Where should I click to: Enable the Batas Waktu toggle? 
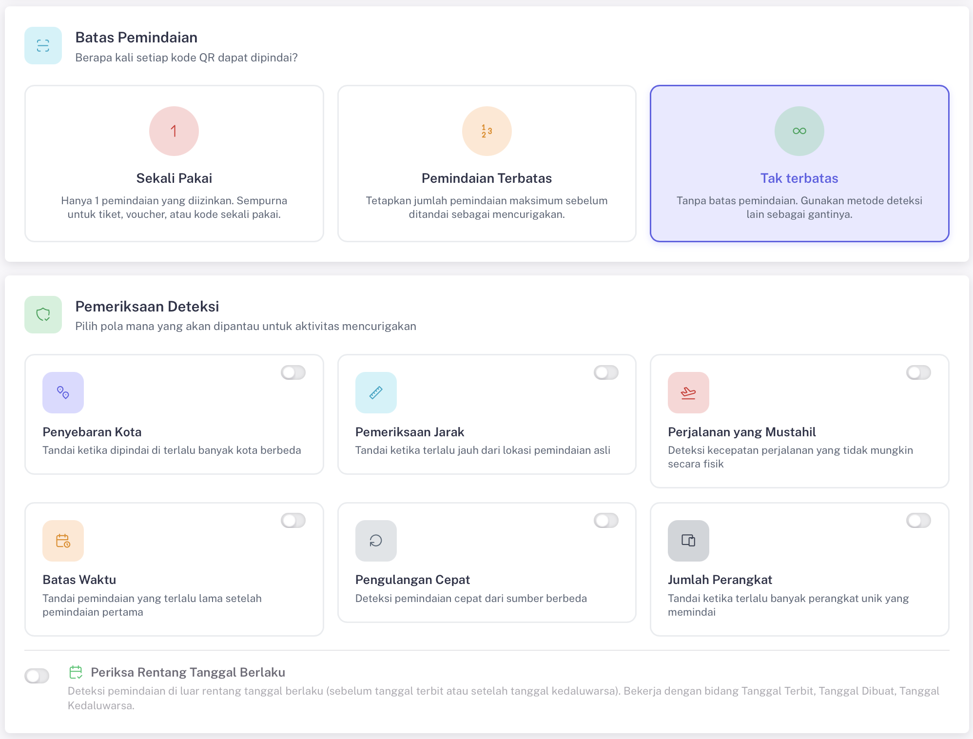click(293, 521)
